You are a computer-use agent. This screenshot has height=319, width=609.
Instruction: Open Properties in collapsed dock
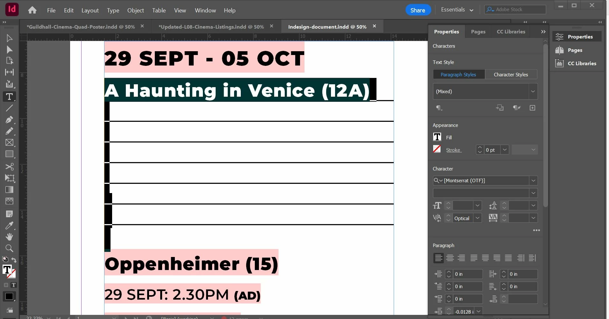[577, 37]
